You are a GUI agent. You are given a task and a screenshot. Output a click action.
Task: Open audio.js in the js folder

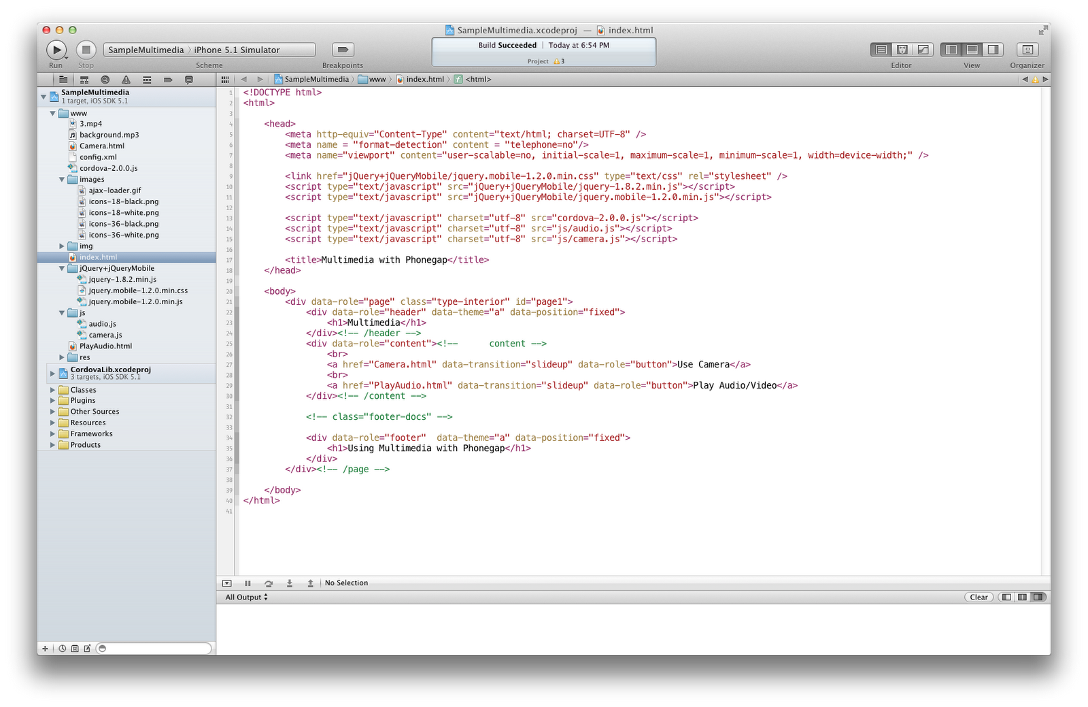[102, 324]
